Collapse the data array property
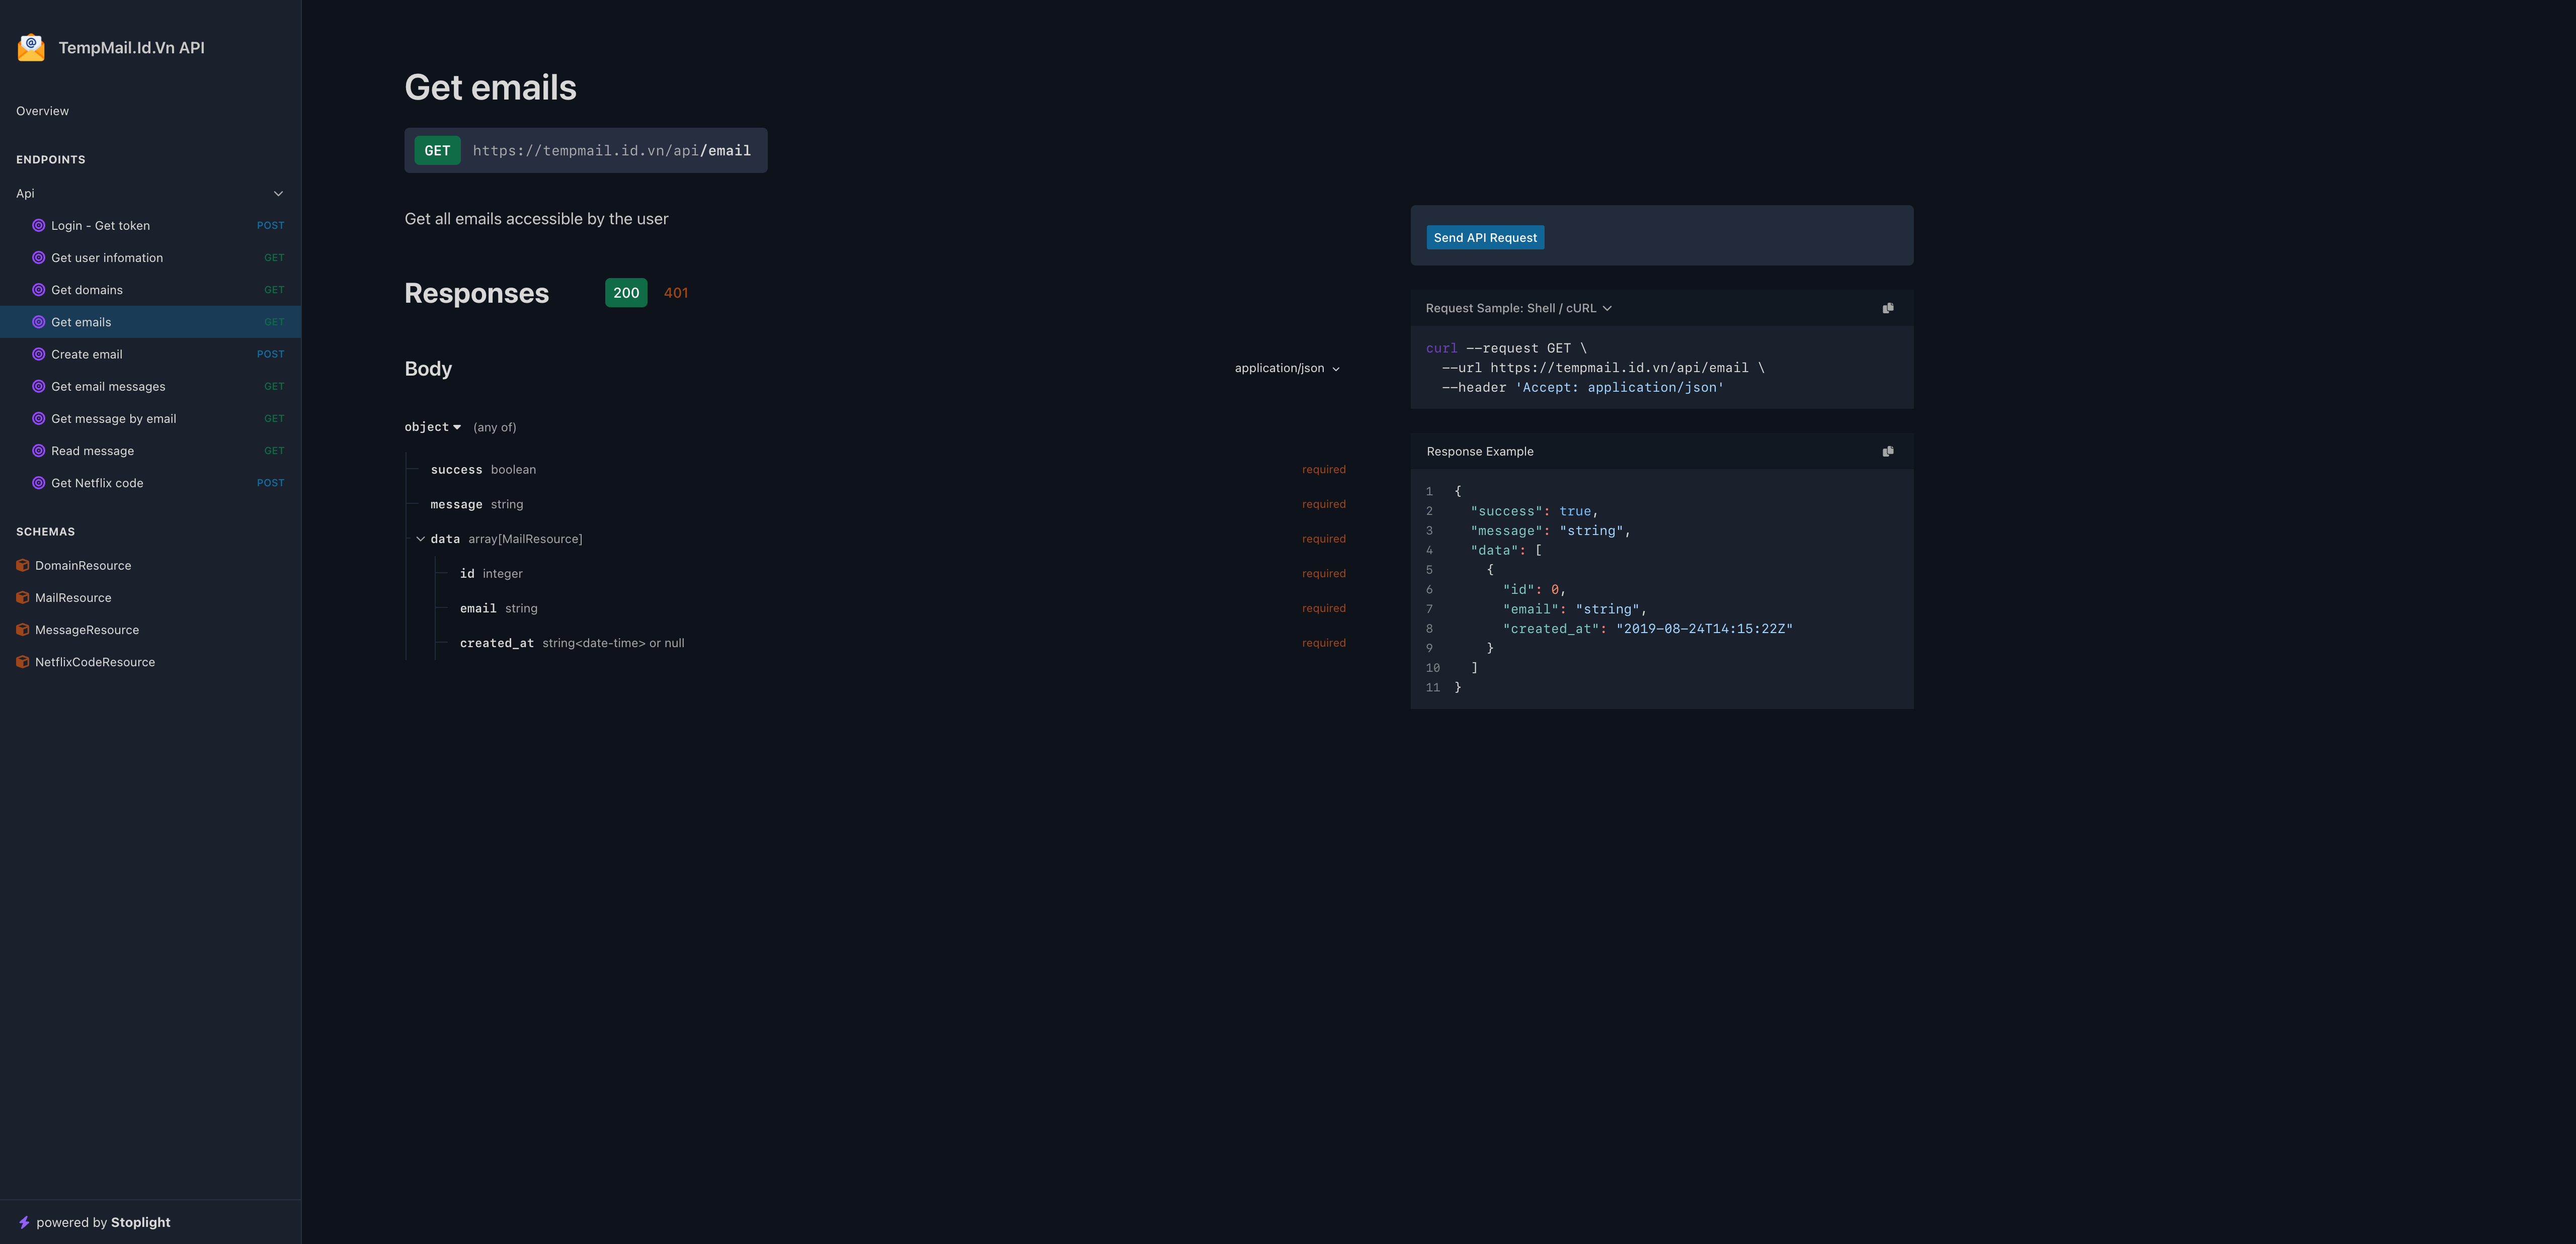 [x=420, y=539]
